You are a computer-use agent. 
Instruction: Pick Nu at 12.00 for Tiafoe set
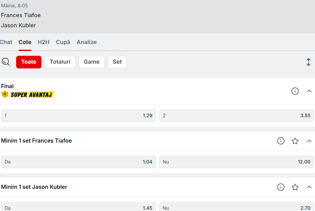click(237, 162)
